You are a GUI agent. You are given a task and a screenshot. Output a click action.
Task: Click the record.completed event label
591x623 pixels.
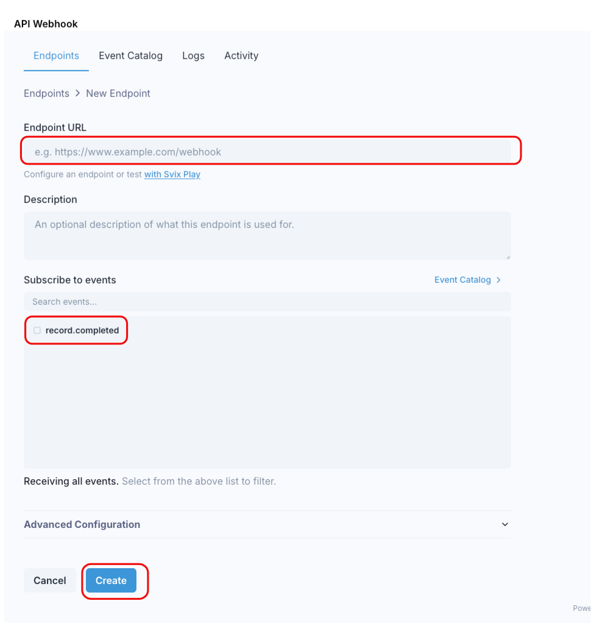82,330
